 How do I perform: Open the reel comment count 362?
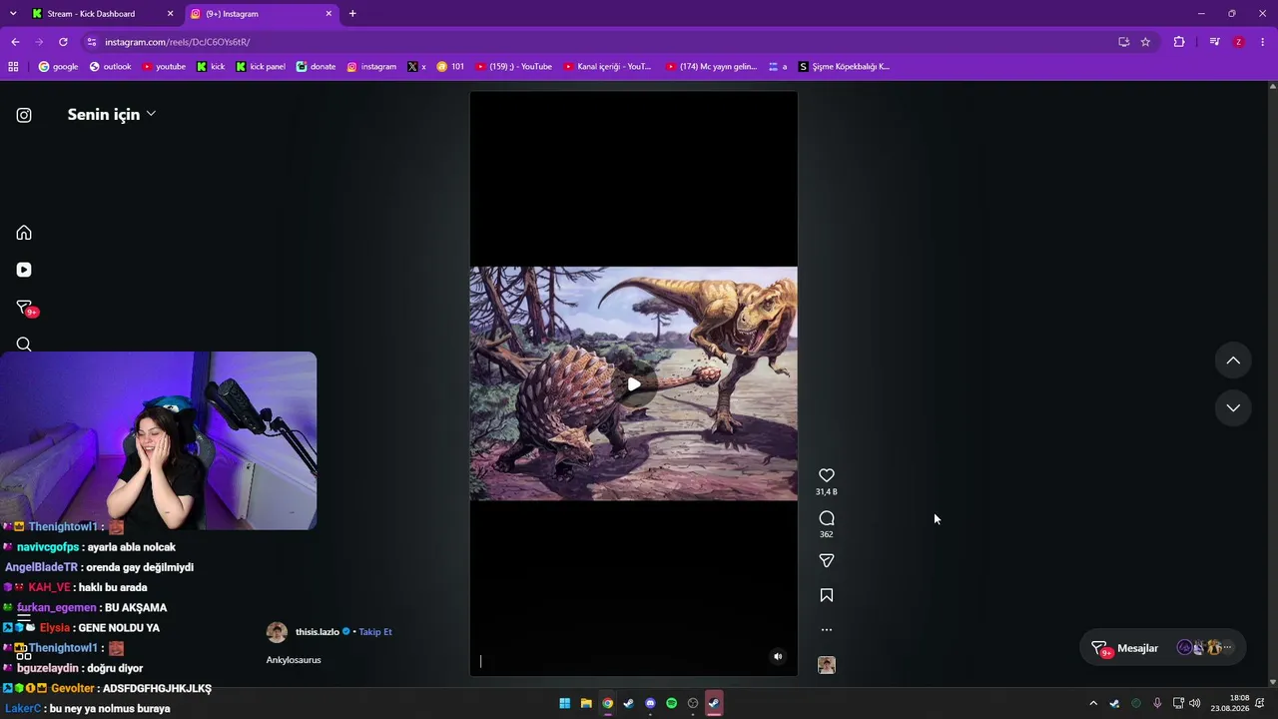(x=826, y=534)
